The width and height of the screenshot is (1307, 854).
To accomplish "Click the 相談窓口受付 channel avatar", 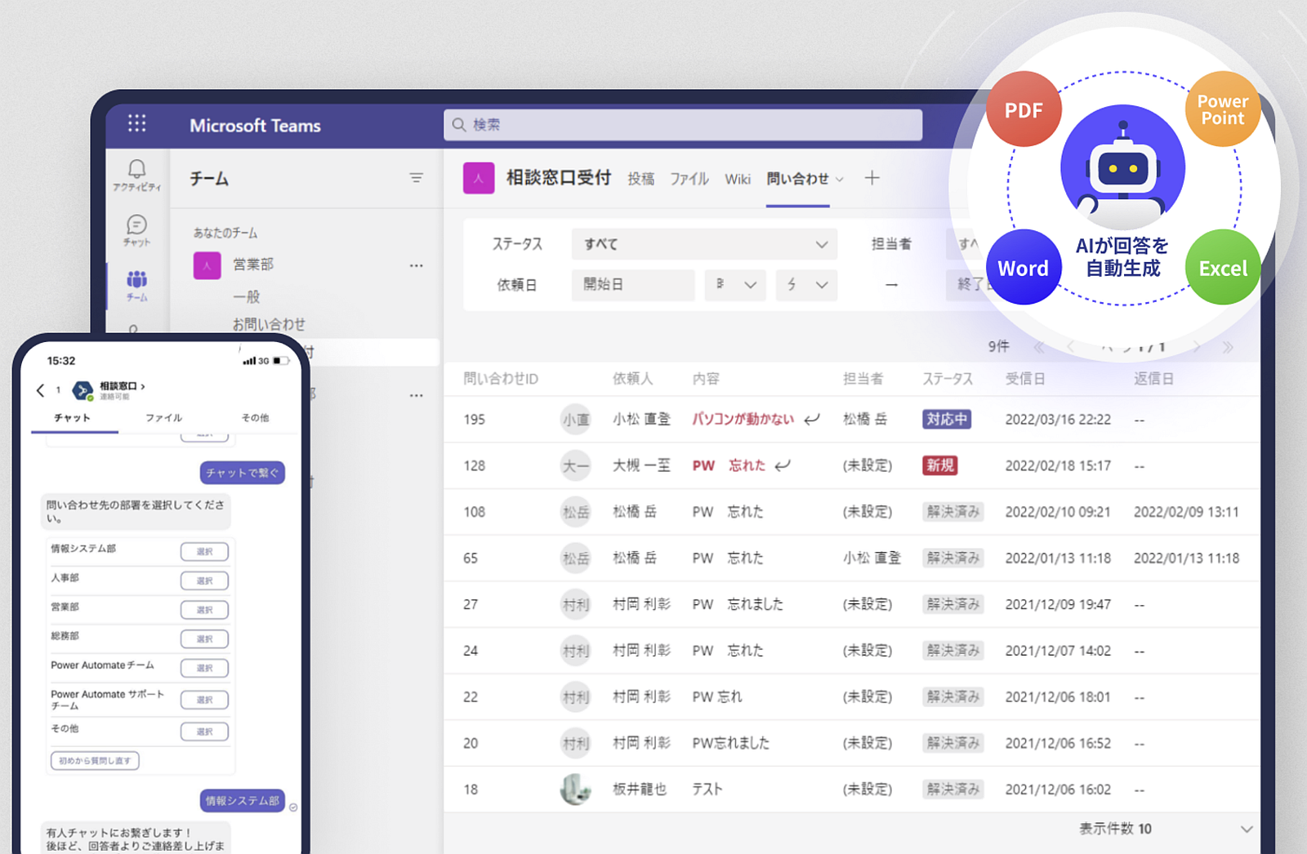I will point(479,178).
